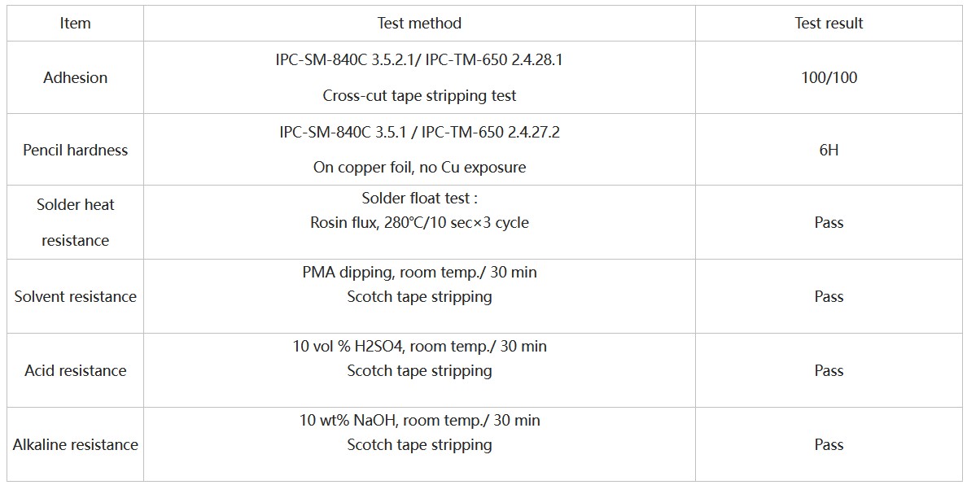The image size is (967, 485).
Task: Click the "Test result" column header
Action: pos(829,23)
